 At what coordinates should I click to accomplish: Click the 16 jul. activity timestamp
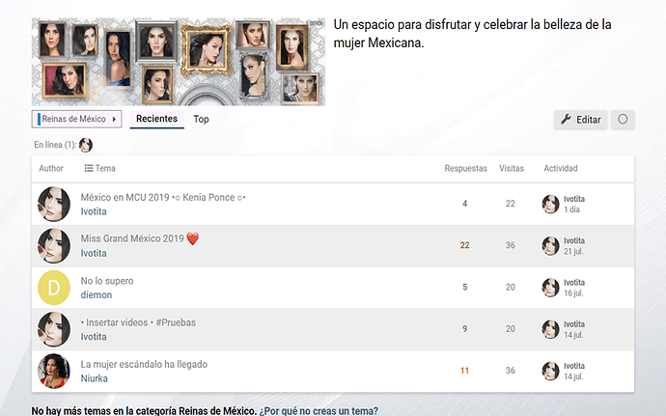tap(573, 293)
